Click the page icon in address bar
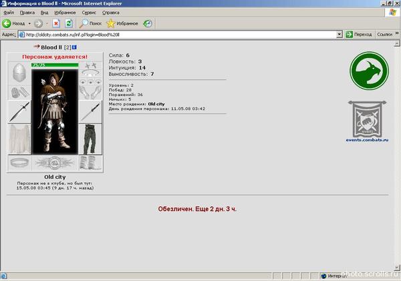The width and height of the screenshot is (401, 281). coord(22,35)
